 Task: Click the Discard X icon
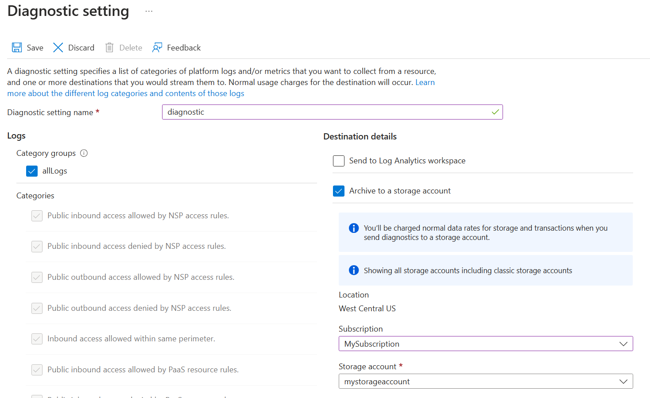(58, 48)
